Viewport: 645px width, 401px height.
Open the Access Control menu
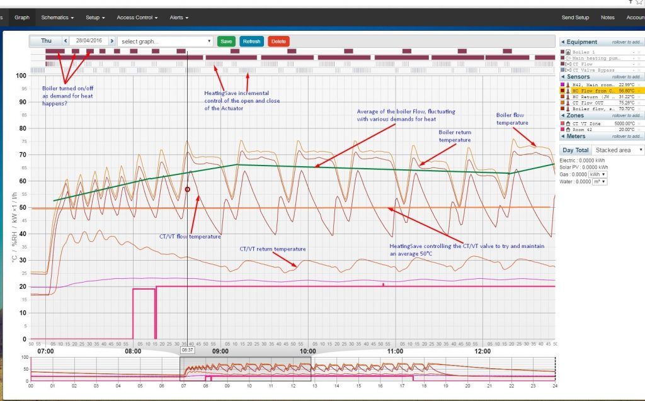pyautogui.click(x=137, y=18)
